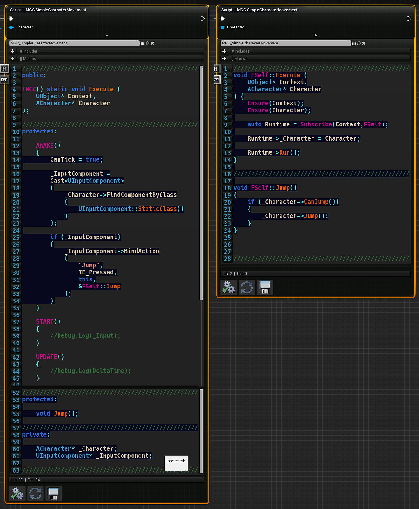Click the magnifier search icon in right node
419x509 pixels.
click(359, 43)
